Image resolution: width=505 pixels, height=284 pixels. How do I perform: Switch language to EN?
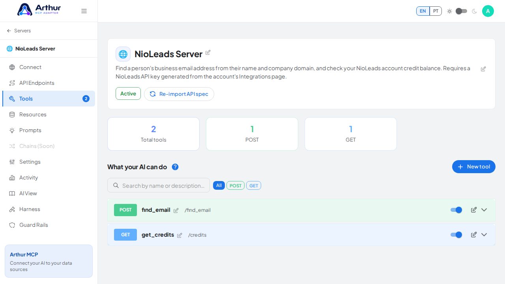423,11
